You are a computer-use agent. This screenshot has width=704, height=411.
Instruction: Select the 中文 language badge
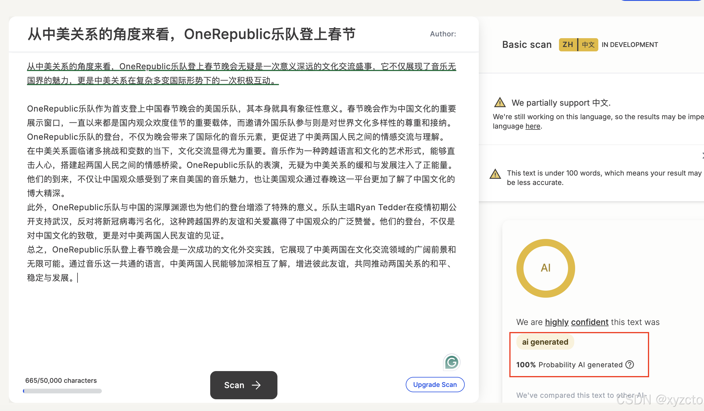coord(588,45)
